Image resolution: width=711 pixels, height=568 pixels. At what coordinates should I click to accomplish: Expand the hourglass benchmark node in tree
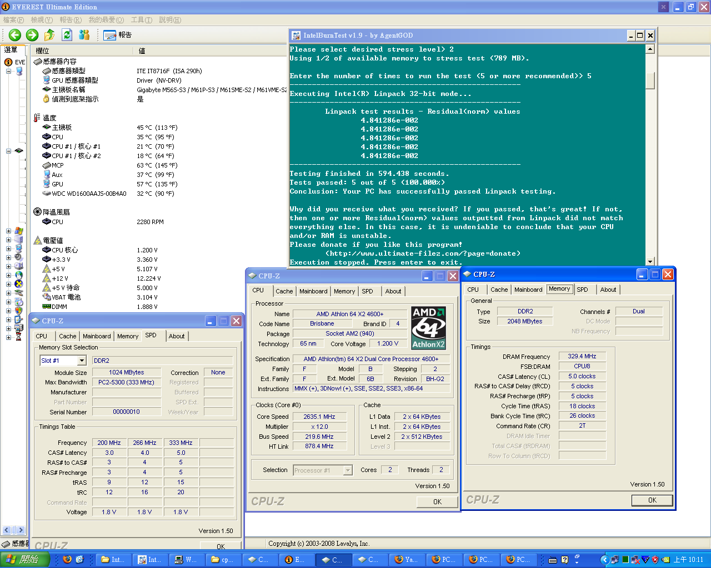coord(8,337)
